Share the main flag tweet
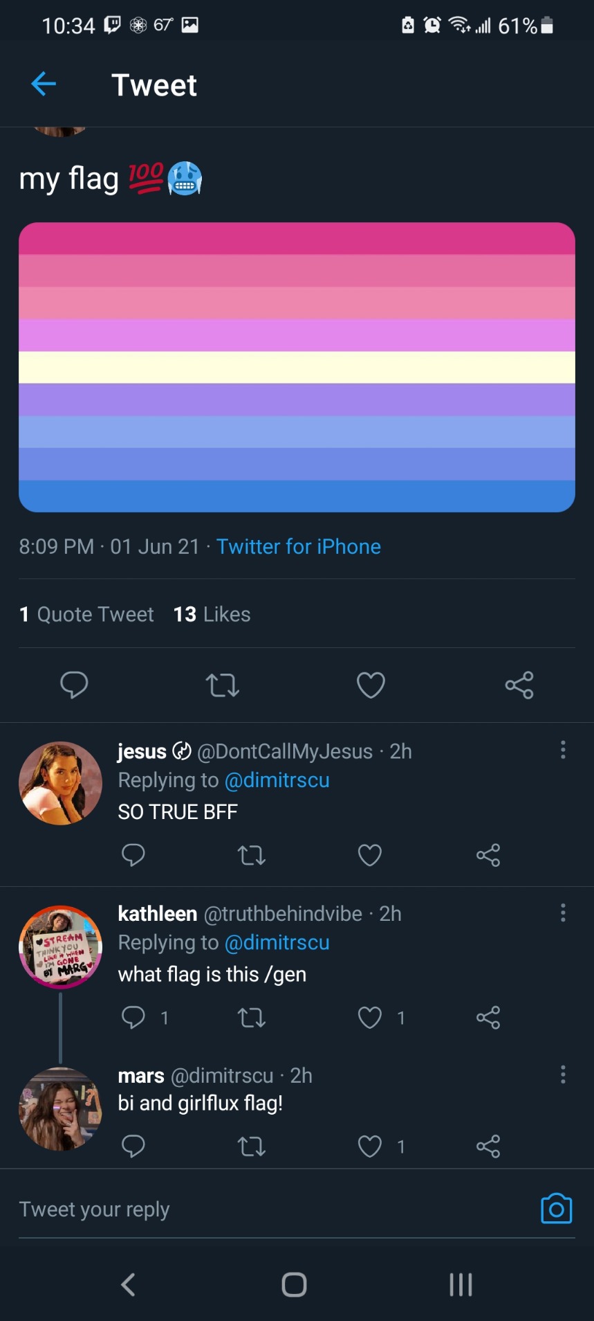 pos(519,685)
